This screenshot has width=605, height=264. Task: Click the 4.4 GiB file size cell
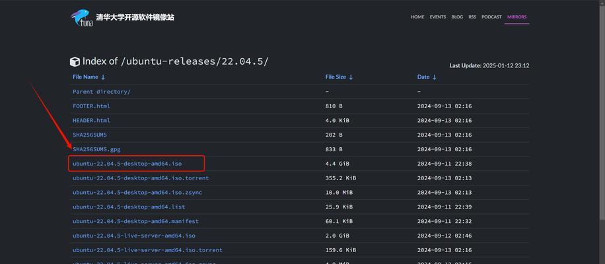[x=338, y=164]
